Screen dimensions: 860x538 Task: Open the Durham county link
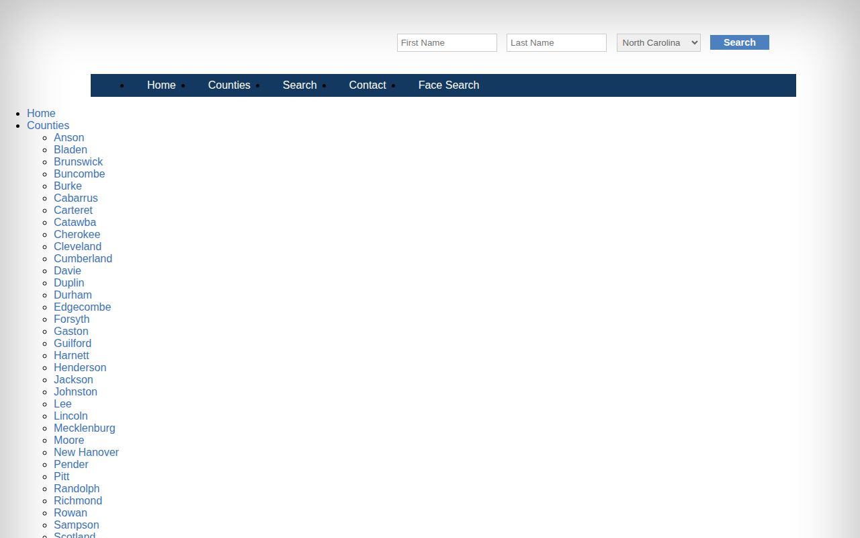pos(73,295)
